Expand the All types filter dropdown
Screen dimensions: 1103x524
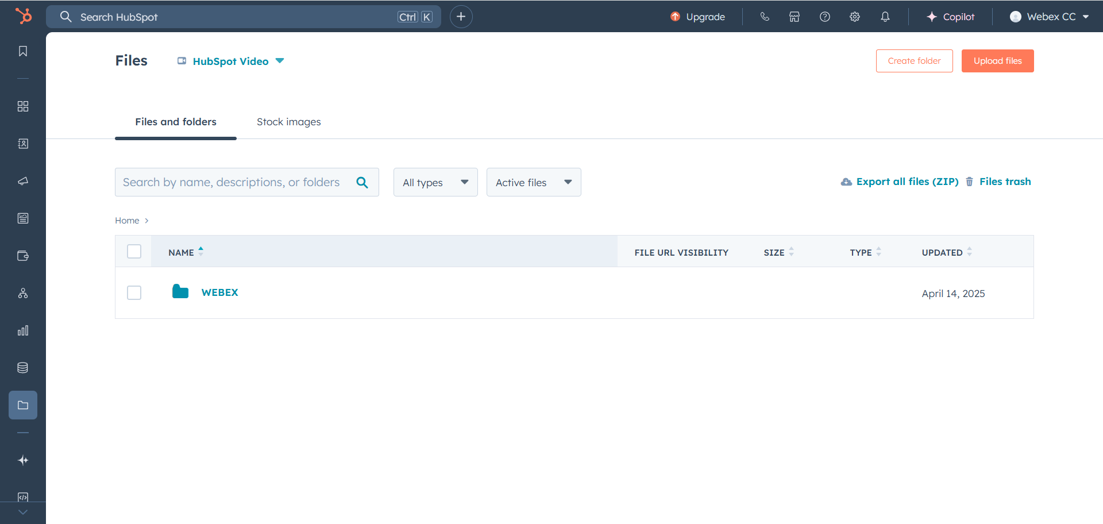coord(435,182)
